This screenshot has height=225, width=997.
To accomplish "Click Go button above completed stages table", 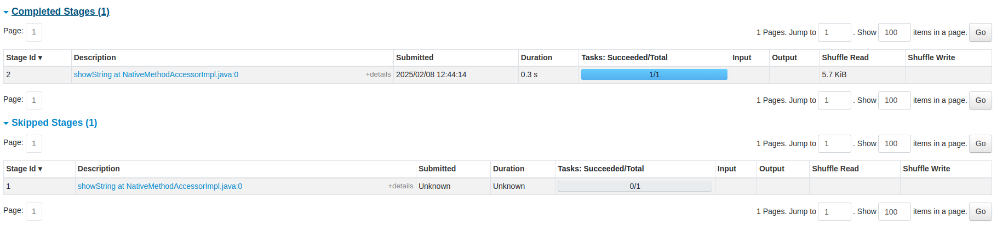I will coord(981,32).
